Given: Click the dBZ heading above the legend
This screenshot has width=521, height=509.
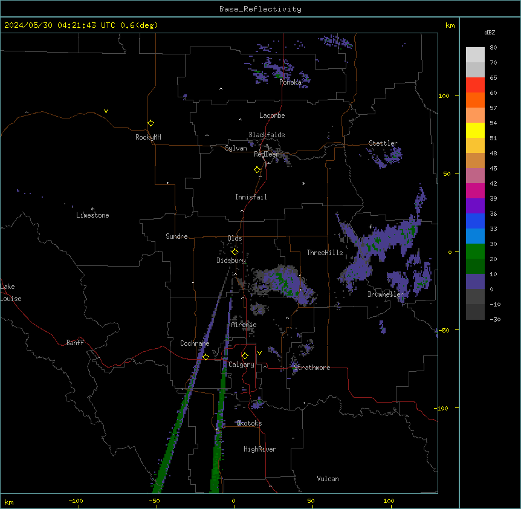Looking at the screenshot, I should coord(490,32).
